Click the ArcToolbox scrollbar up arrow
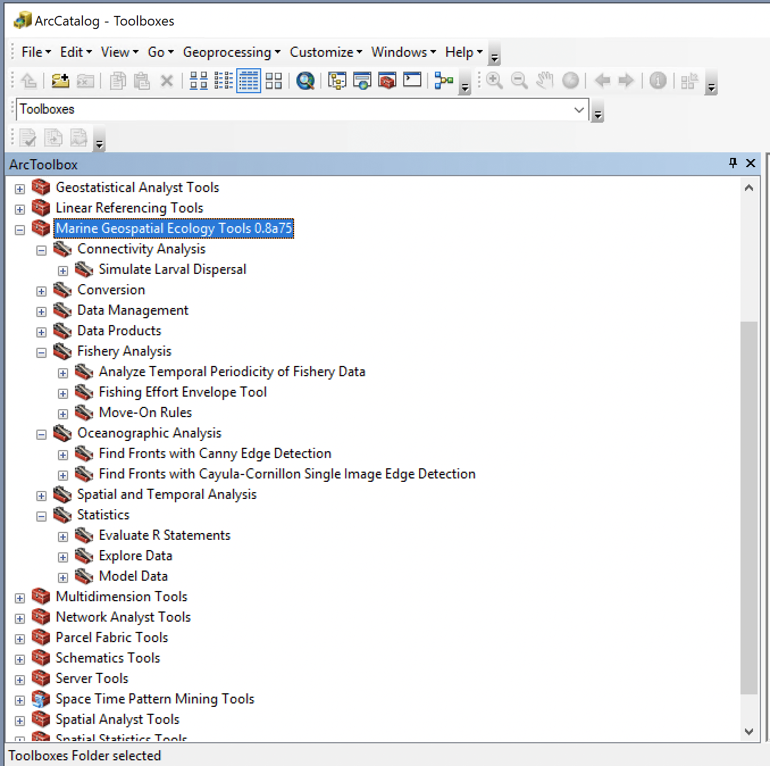 [749, 188]
